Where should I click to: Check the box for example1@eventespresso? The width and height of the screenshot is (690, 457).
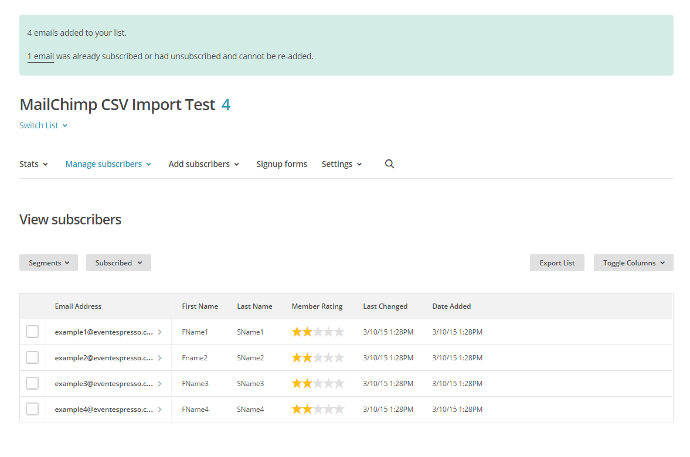coord(32,332)
